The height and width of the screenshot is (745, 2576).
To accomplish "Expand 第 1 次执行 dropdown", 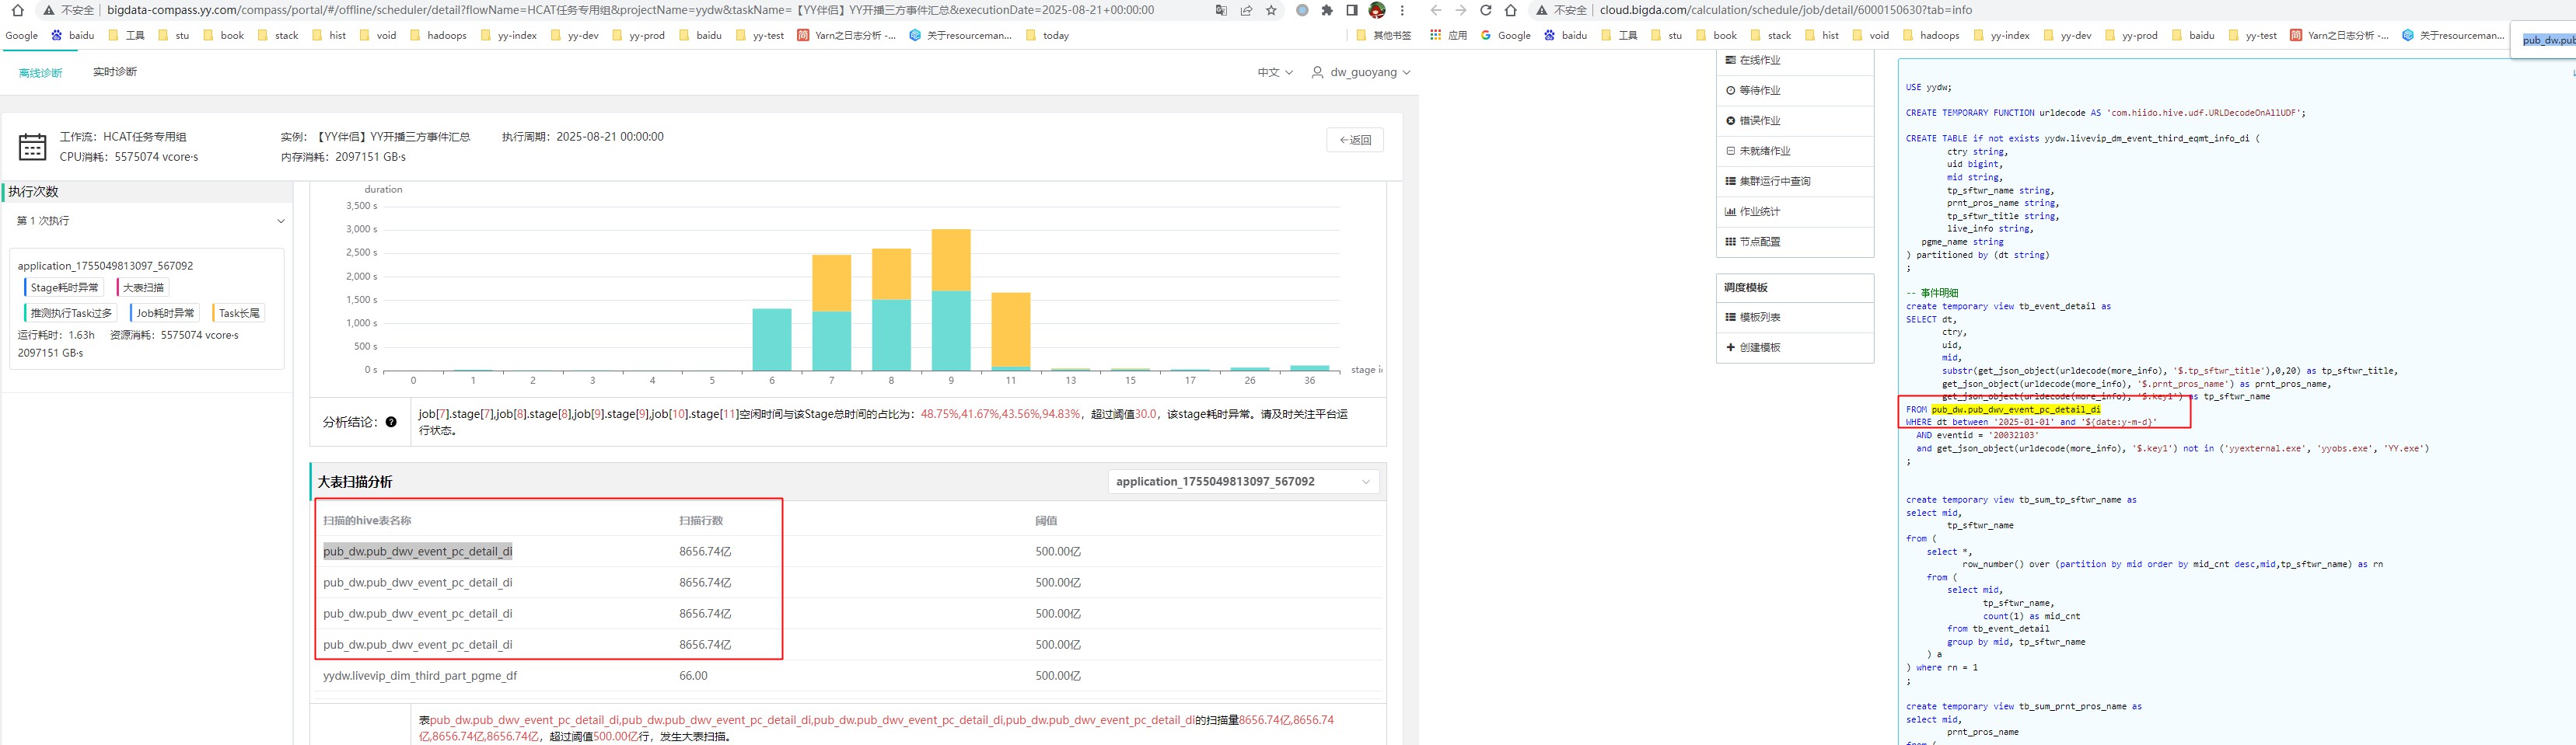I will tap(150, 221).
